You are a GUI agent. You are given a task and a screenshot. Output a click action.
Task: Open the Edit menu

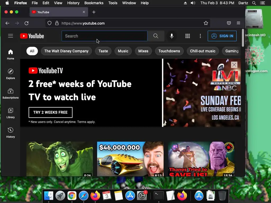(x=46, y=3)
